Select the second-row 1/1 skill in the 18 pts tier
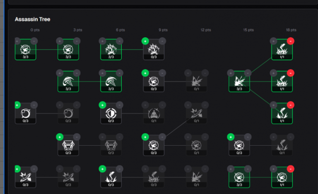The width and height of the screenshot is (318, 194). 282,81
